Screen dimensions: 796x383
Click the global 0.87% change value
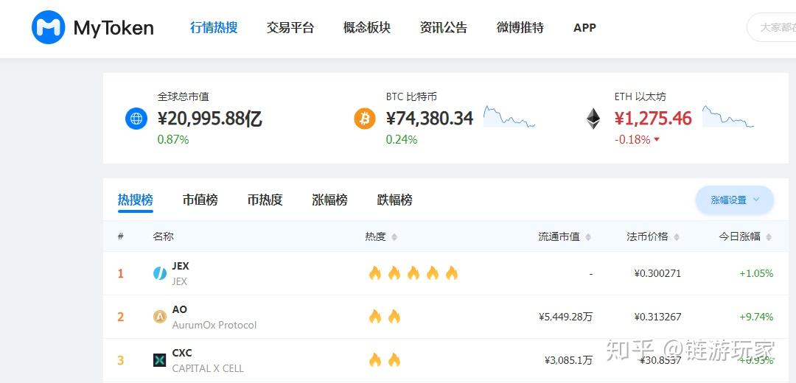click(x=173, y=139)
